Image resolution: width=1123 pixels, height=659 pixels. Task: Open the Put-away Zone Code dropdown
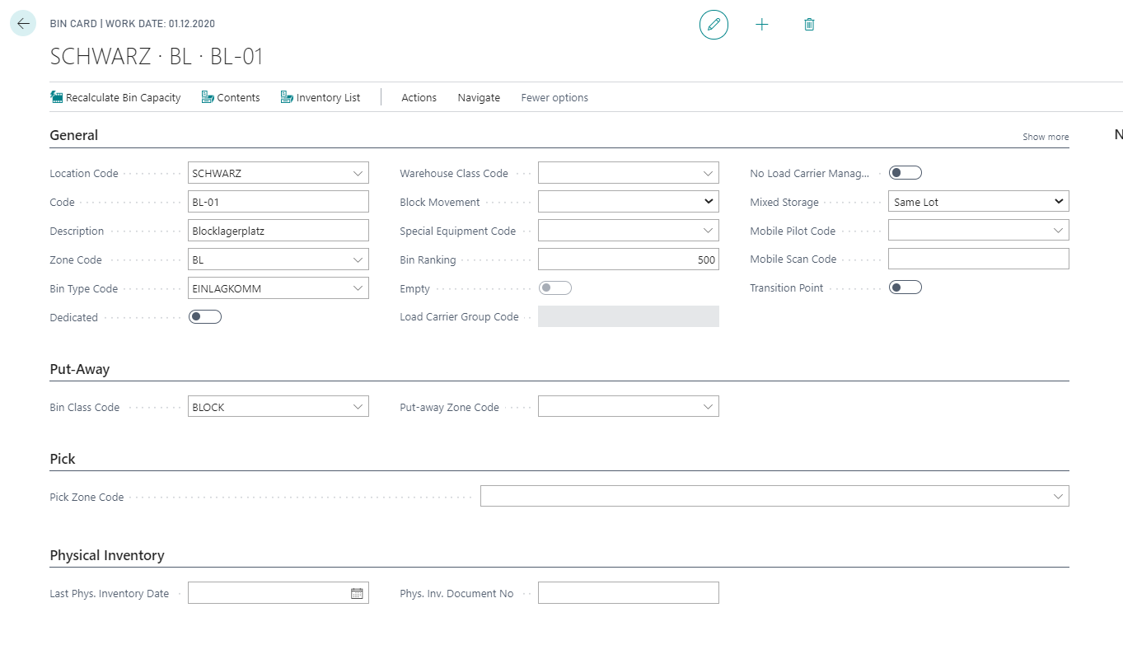point(708,407)
